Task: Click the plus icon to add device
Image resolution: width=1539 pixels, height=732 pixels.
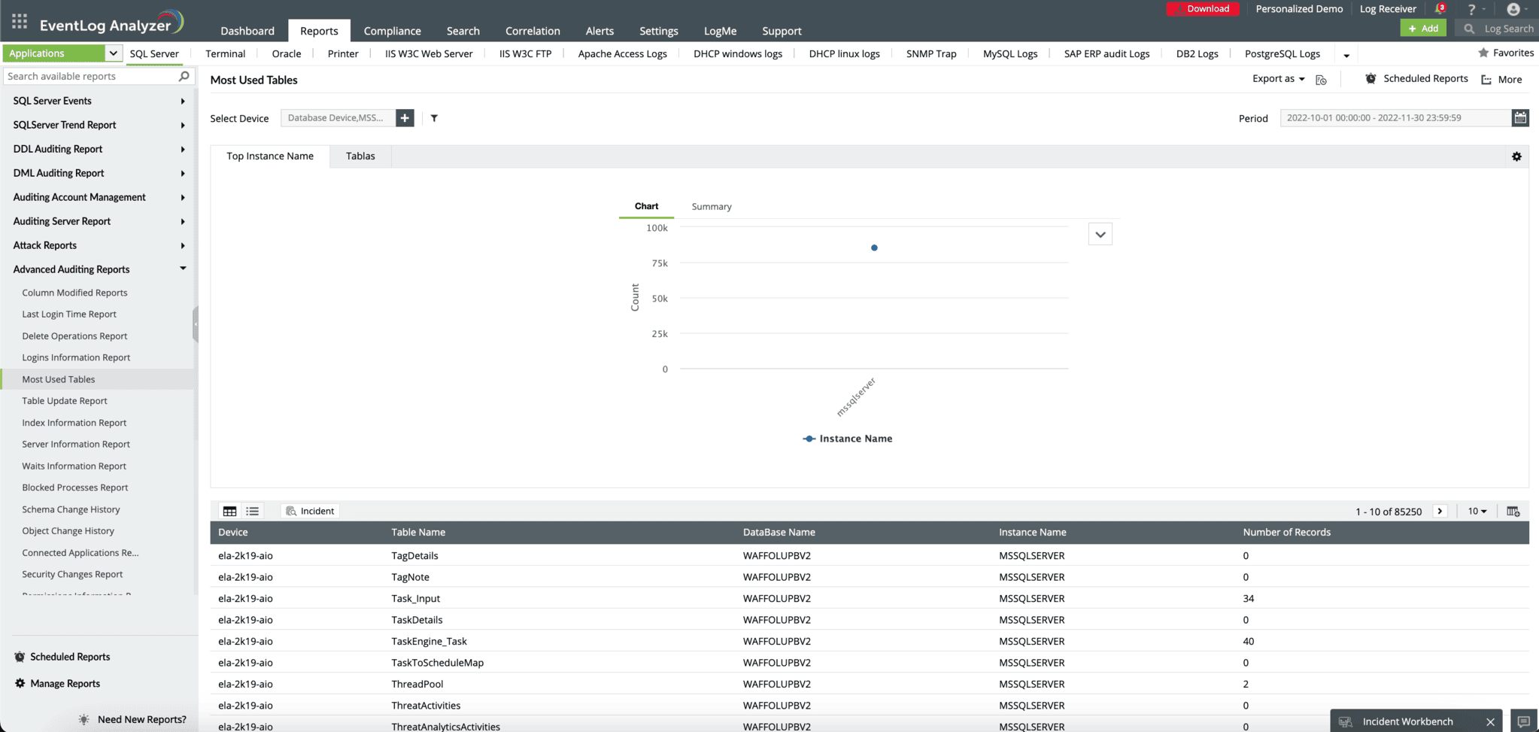Action: point(405,118)
